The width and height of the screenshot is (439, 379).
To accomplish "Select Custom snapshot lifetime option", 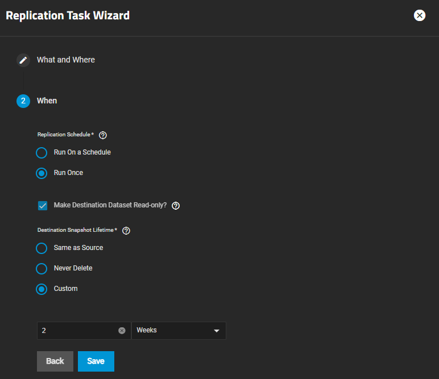I will point(42,289).
